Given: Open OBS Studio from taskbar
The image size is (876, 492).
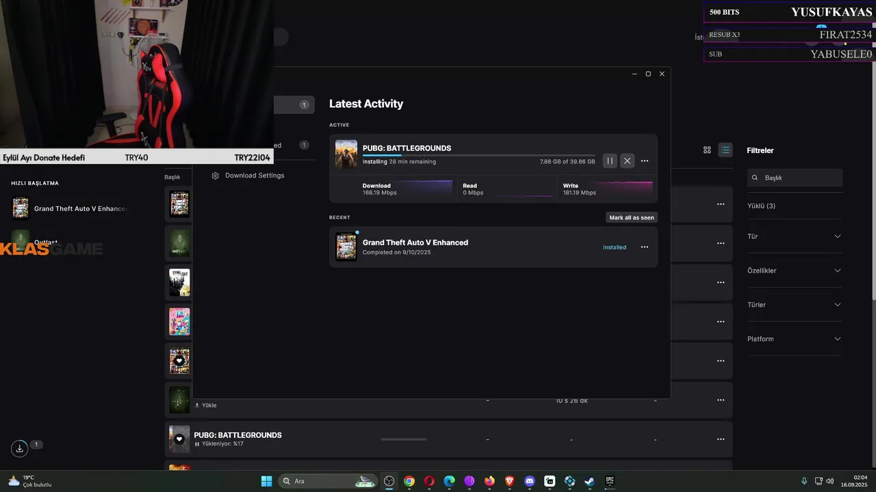Looking at the screenshot, I should (x=389, y=481).
